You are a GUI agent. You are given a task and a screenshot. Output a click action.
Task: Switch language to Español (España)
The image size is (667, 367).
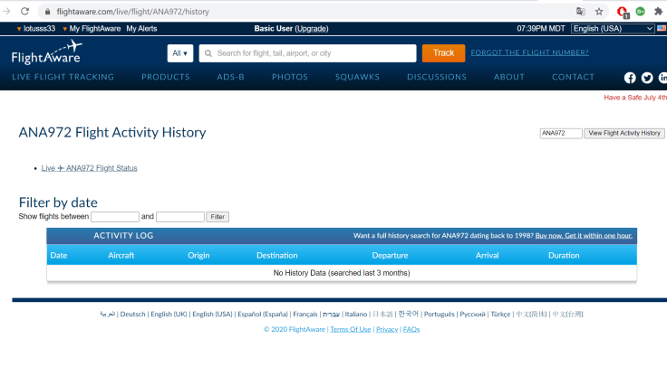coord(263,314)
